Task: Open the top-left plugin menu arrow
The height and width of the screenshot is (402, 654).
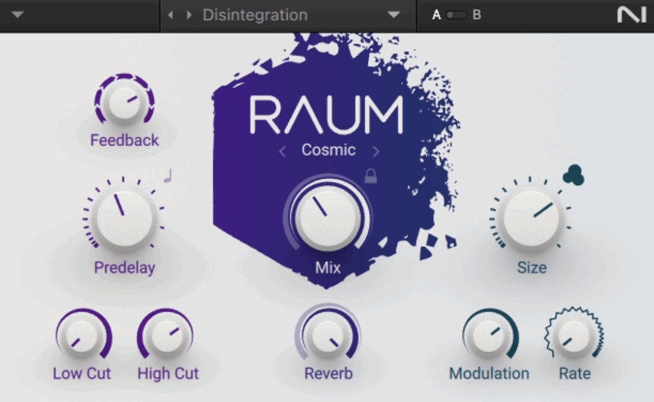Action: (17, 15)
